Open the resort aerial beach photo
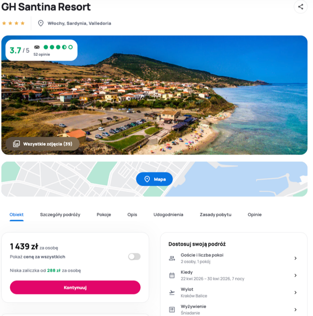Screen dimensions: 313x316 point(154,95)
